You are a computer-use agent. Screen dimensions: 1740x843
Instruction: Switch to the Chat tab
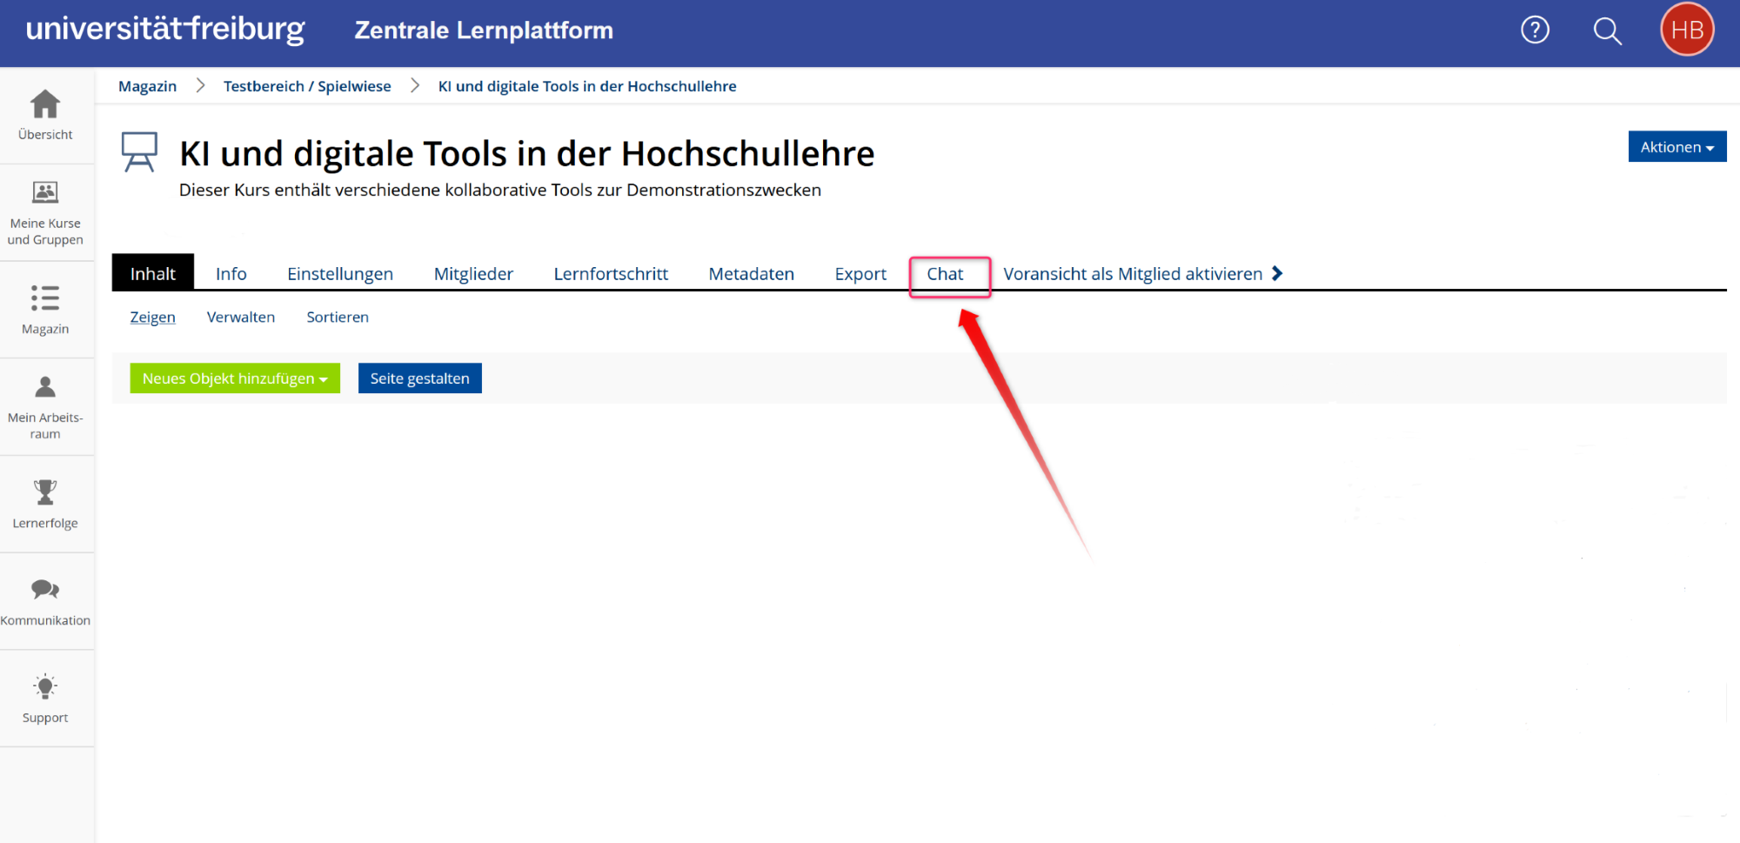click(x=947, y=273)
